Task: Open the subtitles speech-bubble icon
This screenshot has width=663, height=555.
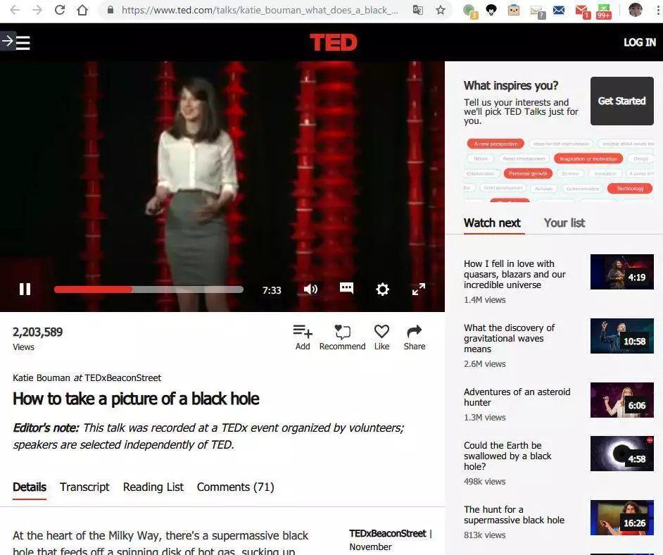Action: 346,289
